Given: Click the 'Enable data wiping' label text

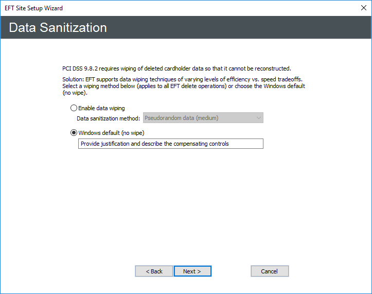Looking at the screenshot, I should click(101, 108).
